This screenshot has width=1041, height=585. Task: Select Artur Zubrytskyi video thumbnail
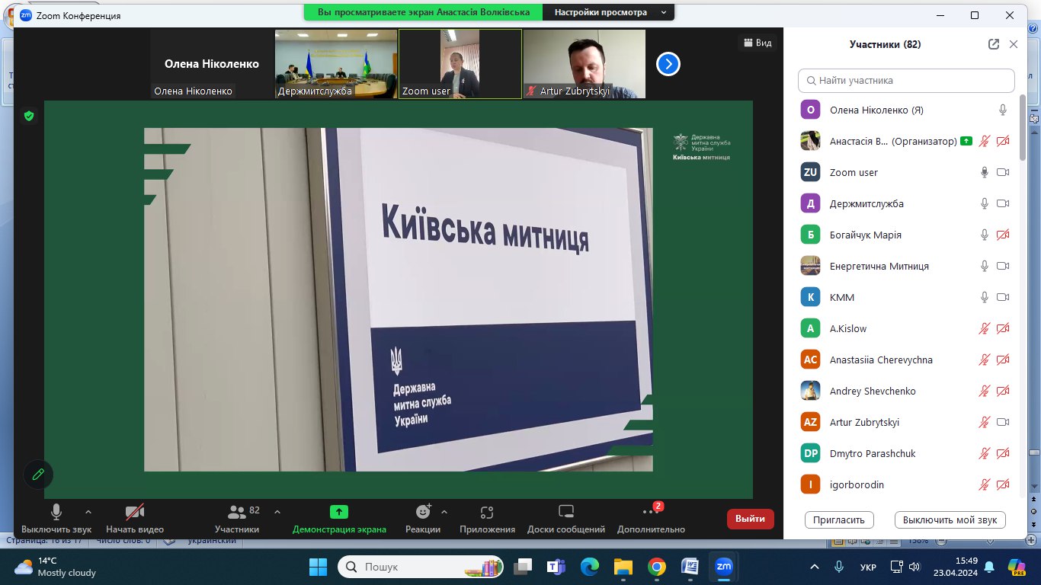[x=585, y=64]
